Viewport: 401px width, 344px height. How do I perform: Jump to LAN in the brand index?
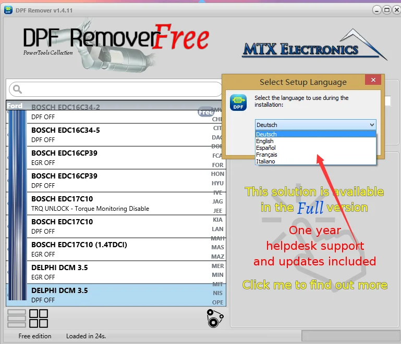click(x=217, y=229)
